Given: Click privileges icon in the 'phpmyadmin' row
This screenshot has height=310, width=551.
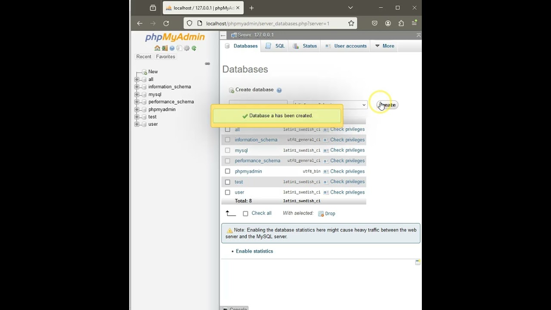Looking at the screenshot, I should (x=326, y=171).
